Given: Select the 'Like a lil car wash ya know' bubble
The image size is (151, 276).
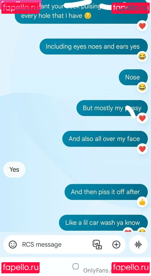Looking at the screenshot, I should coord(103,223).
